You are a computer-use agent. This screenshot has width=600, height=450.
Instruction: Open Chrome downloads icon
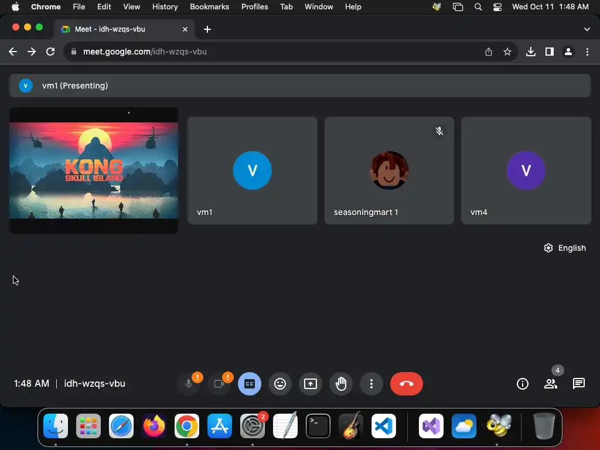click(530, 52)
